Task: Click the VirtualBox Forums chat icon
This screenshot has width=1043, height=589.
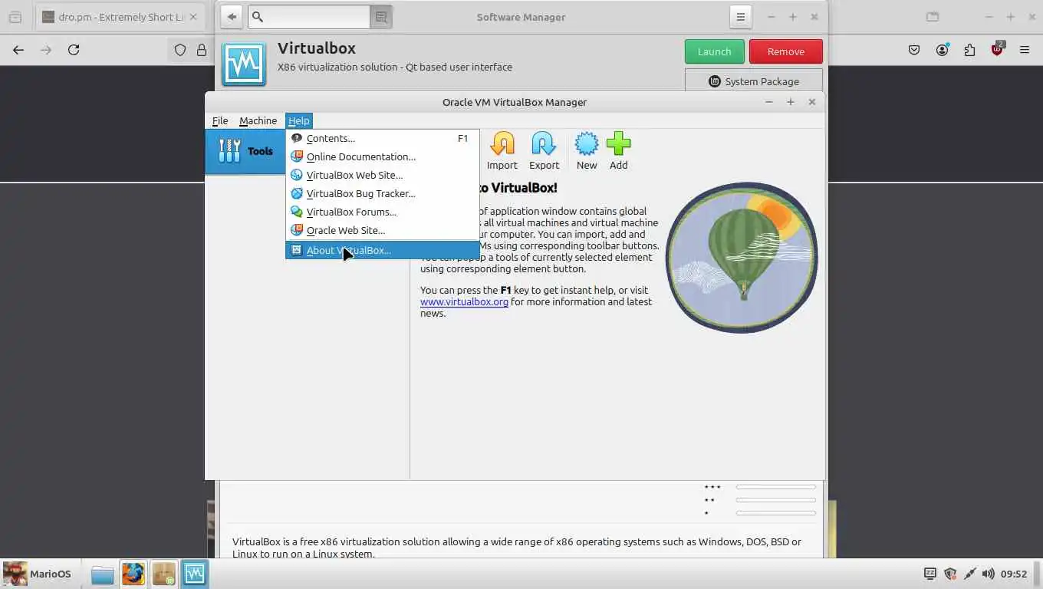Action: pyautogui.click(x=297, y=212)
